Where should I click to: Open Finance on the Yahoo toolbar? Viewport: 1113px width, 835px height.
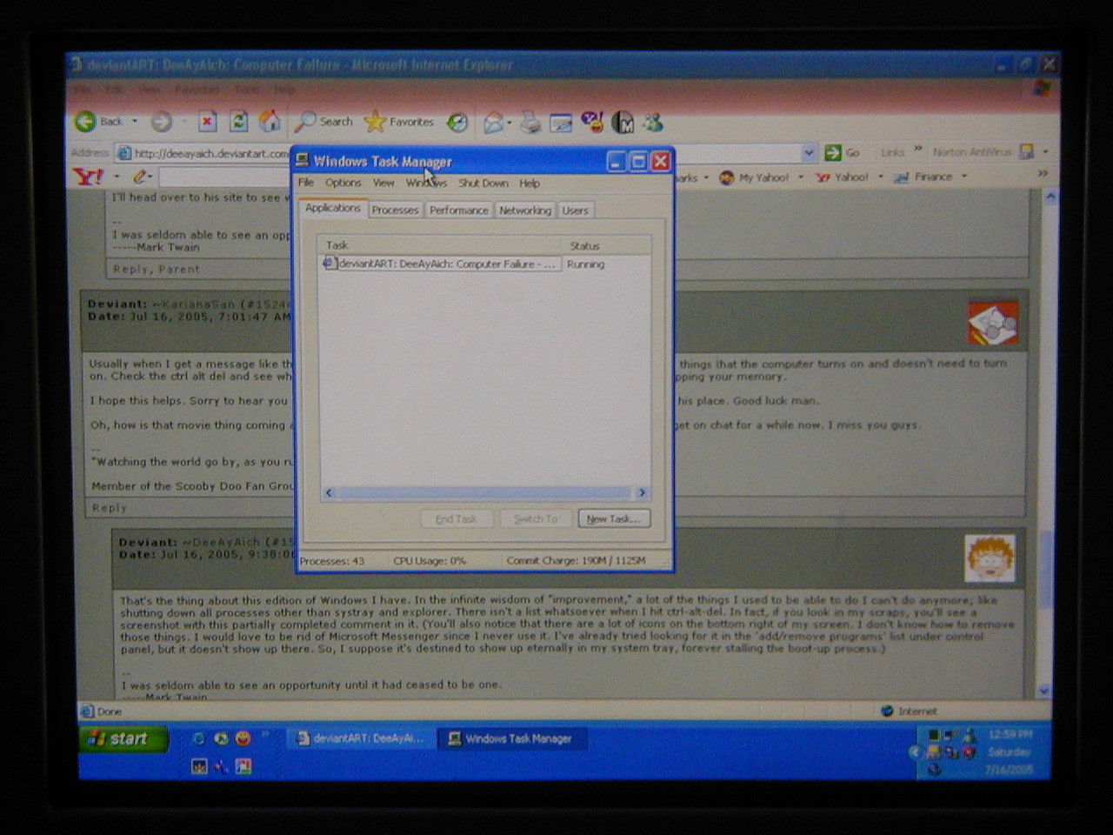tap(923, 177)
